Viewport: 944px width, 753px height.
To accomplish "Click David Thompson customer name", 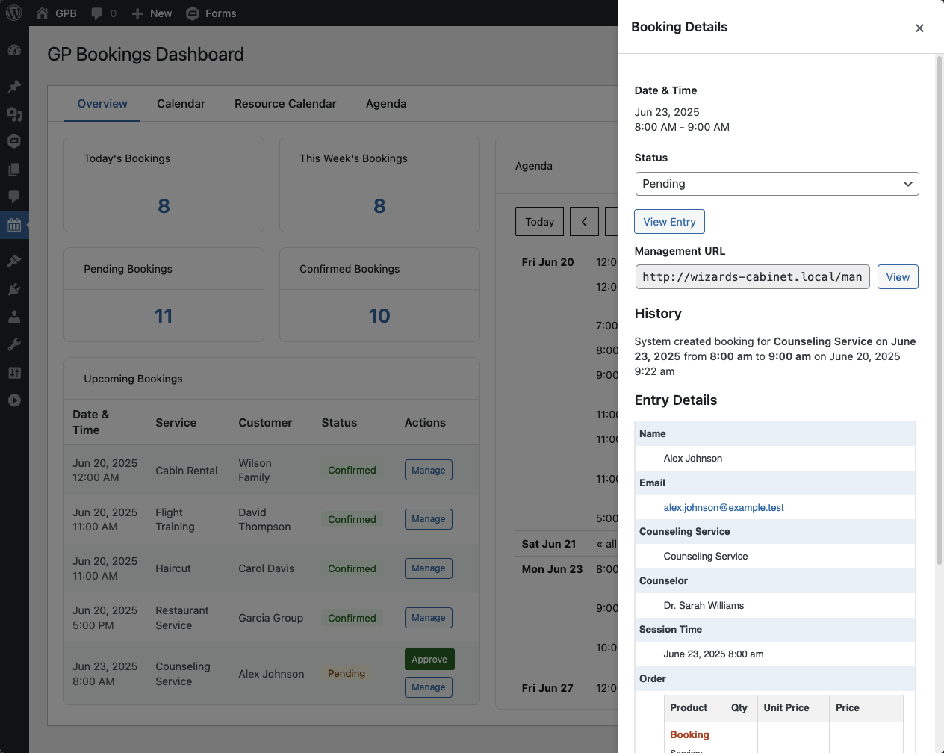I will (264, 520).
